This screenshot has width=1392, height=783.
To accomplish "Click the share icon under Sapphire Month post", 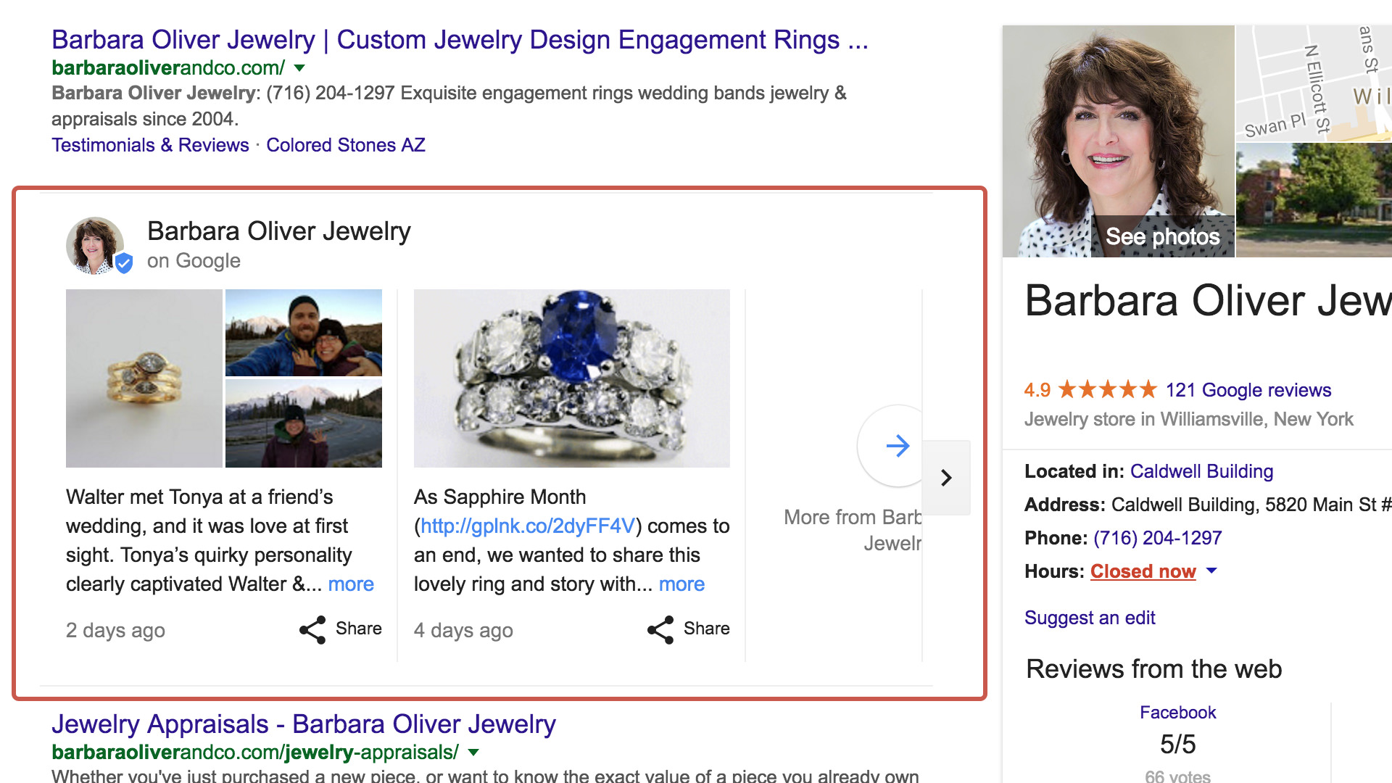I will (660, 630).
